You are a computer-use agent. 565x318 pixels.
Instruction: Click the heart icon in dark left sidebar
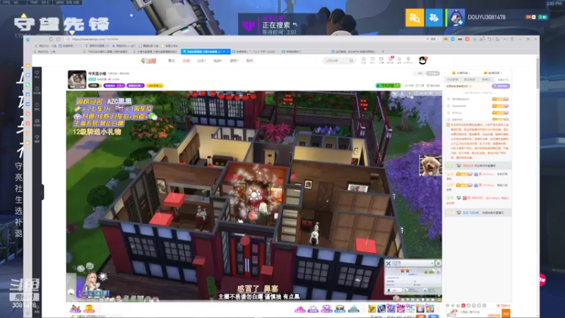point(37,74)
